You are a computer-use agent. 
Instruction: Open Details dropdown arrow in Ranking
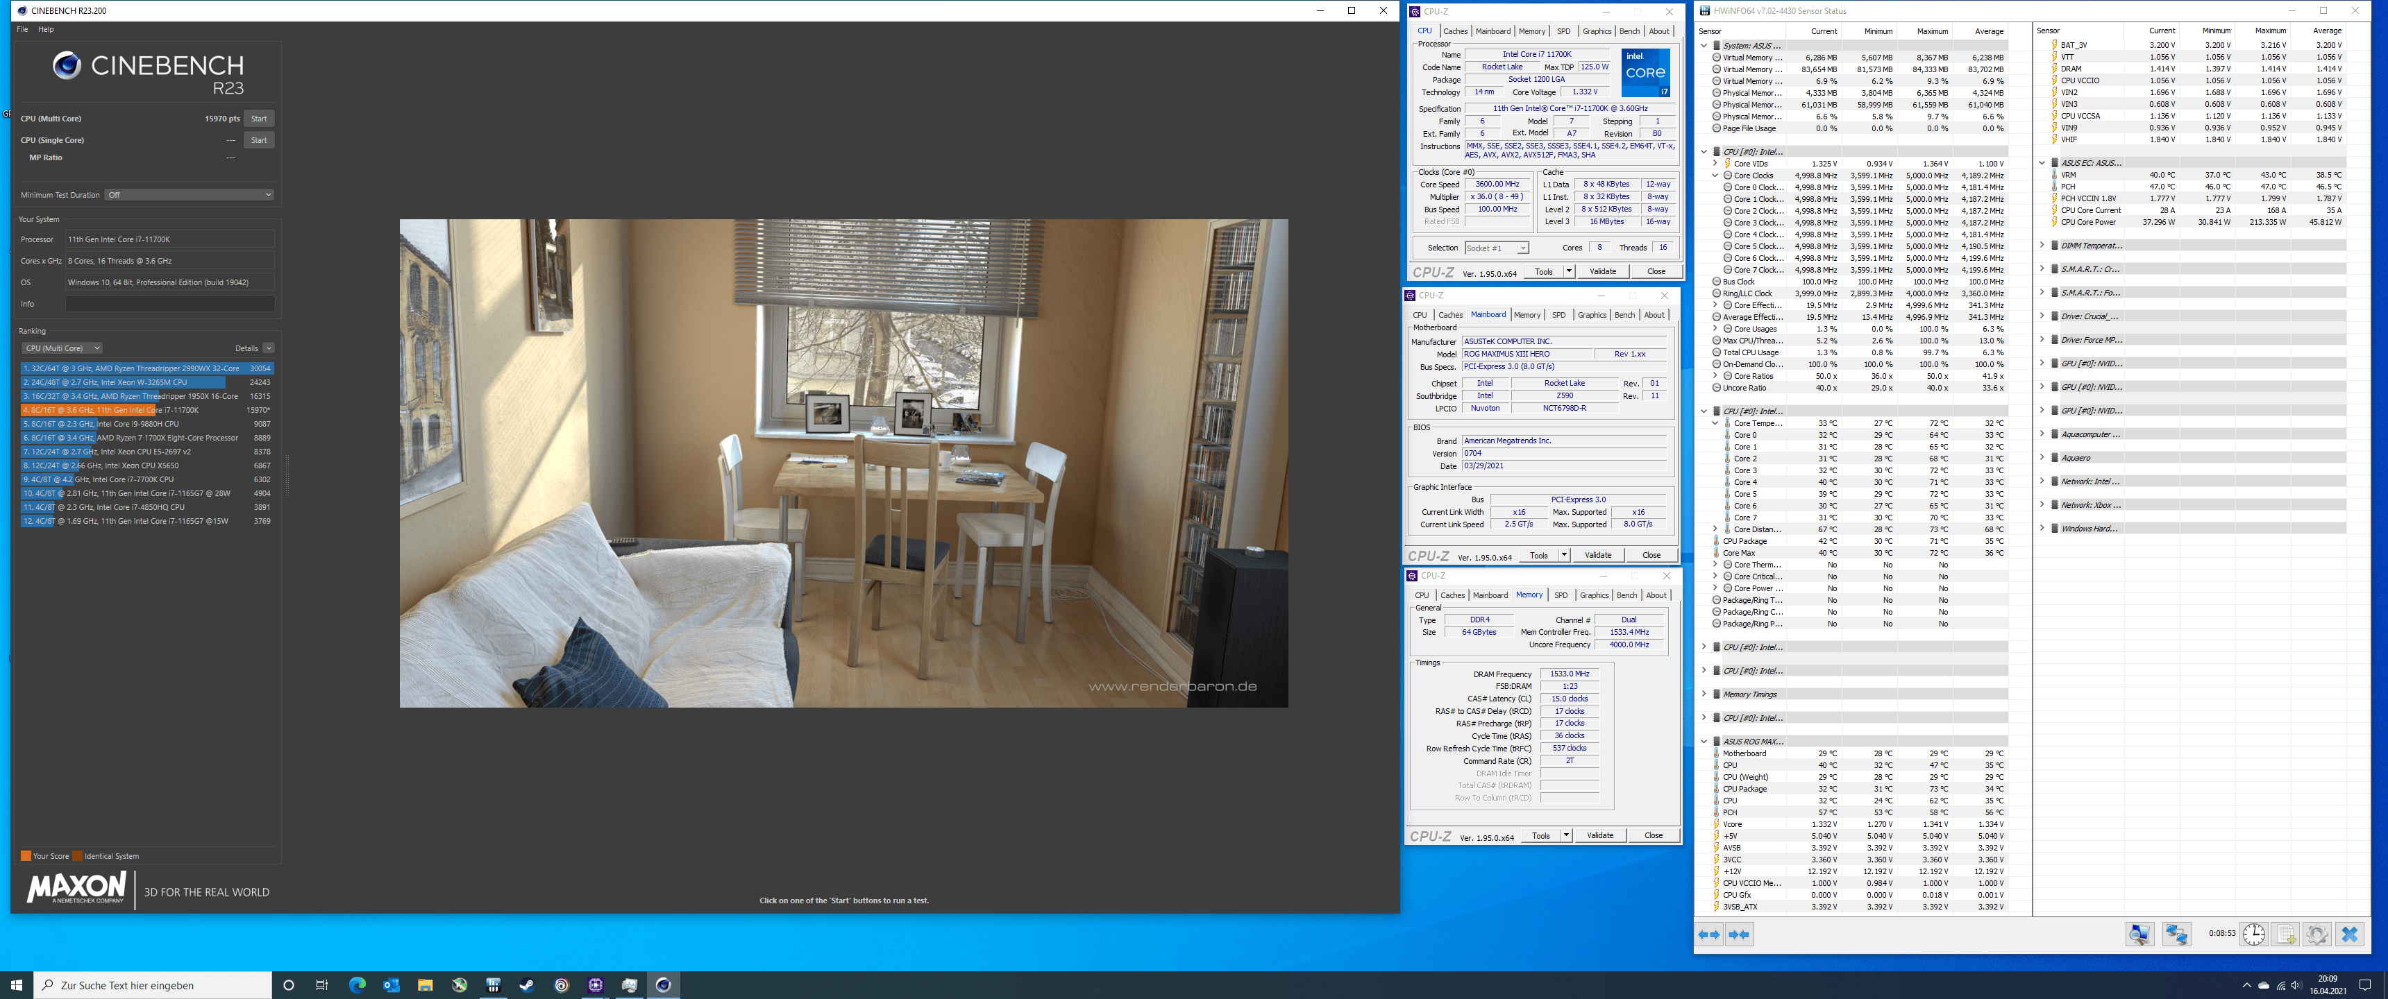click(x=269, y=348)
